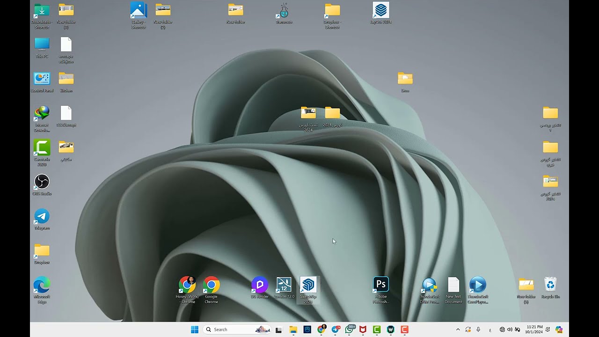Open the D5 Render desktop shortcut
The height and width of the screenshot is (337, 599).
pos(260,288)
